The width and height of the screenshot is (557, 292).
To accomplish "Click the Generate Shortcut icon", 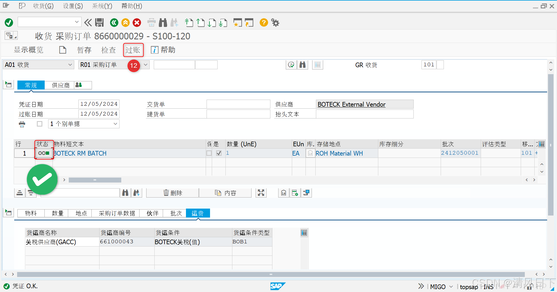I will [249, 23].
